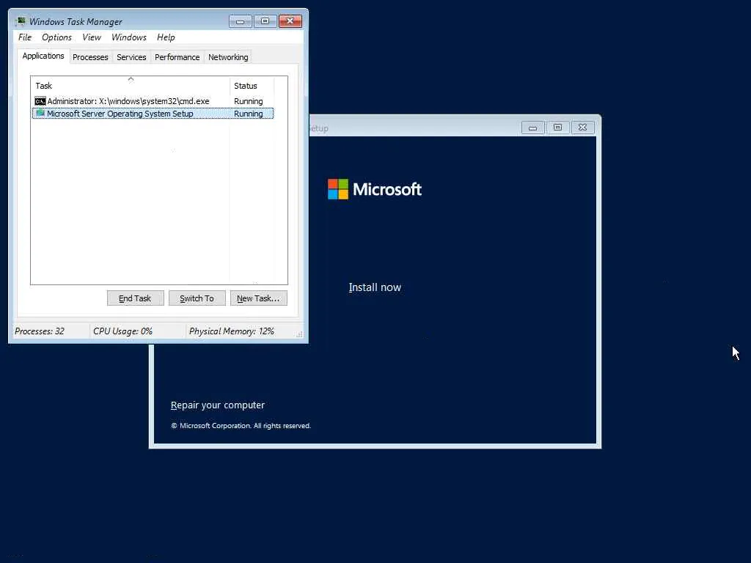The height and width of the screenshot is (563, 751).
Task: Click the End Task button
Action: coord(135,298)
